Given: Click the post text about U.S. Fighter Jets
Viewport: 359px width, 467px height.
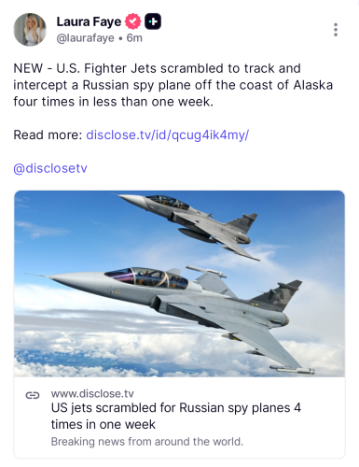Looking at the screenshot, I should pos(173,85).
